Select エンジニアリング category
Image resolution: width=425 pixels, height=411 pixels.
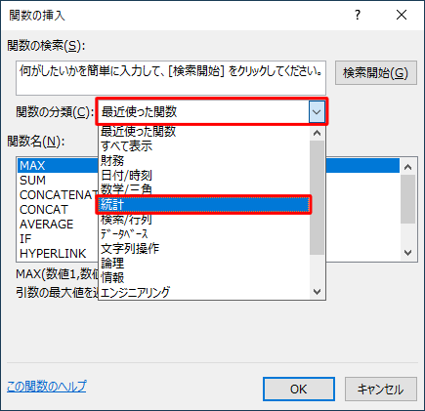point(204,292)
